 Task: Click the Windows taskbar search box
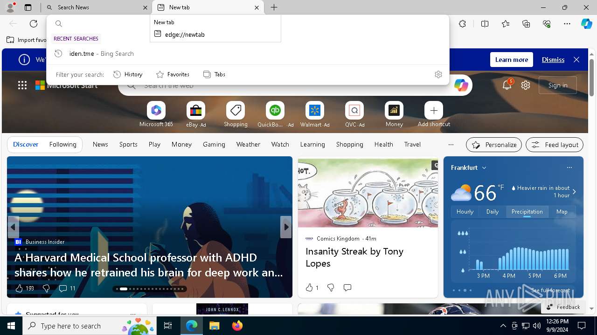click(90, 326)
